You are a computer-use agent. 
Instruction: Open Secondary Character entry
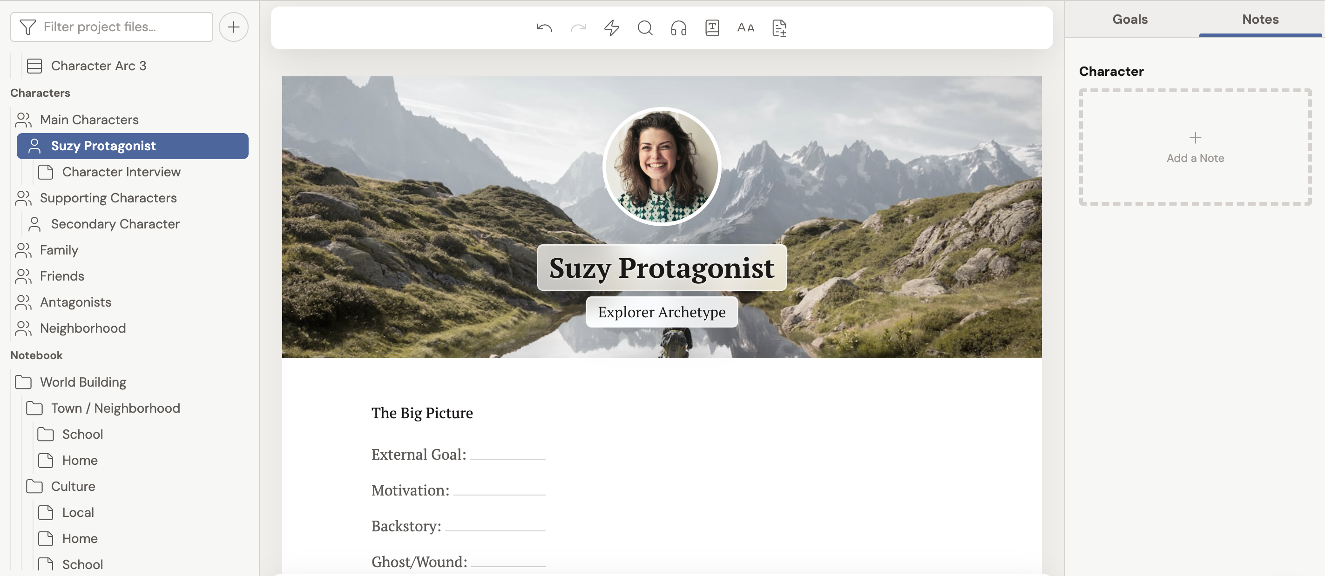[x=115, y=224]
